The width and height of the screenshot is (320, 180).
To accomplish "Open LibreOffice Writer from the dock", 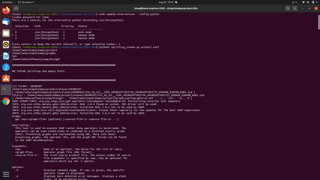I will tap(6, 56).
